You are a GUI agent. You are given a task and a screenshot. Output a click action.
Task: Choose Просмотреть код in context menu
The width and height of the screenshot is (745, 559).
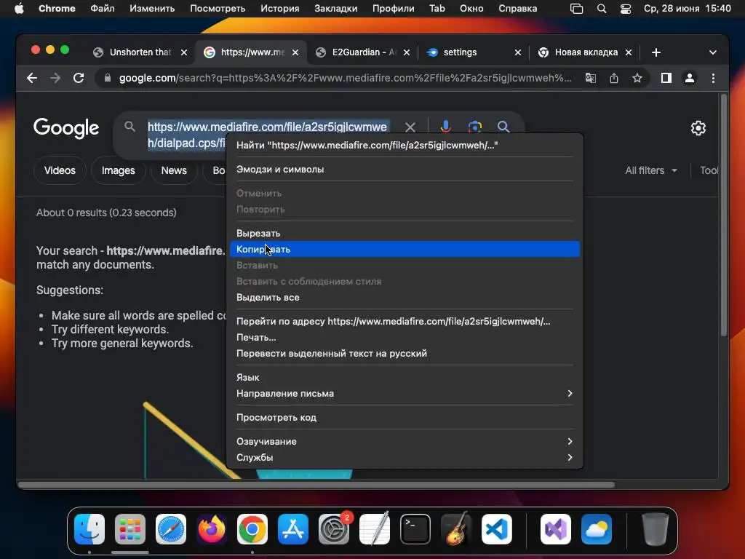tap(405, 418)
